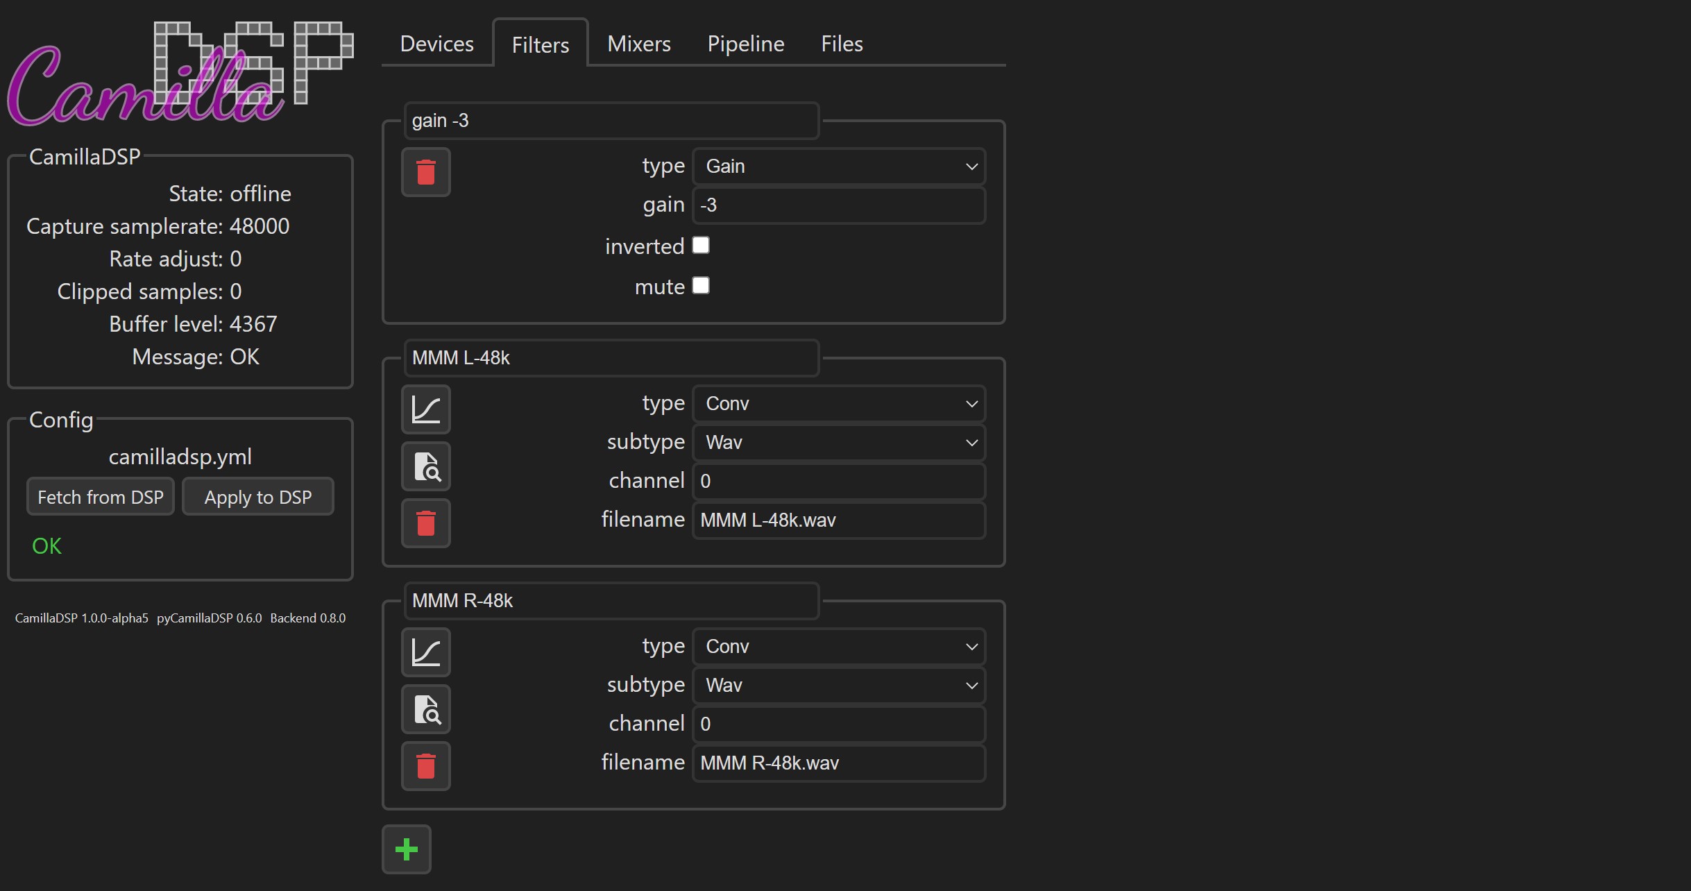The width and height of the screenshot is (1691, 891).
Task: Click the camilladsp.yml config name
Action: 180,457
